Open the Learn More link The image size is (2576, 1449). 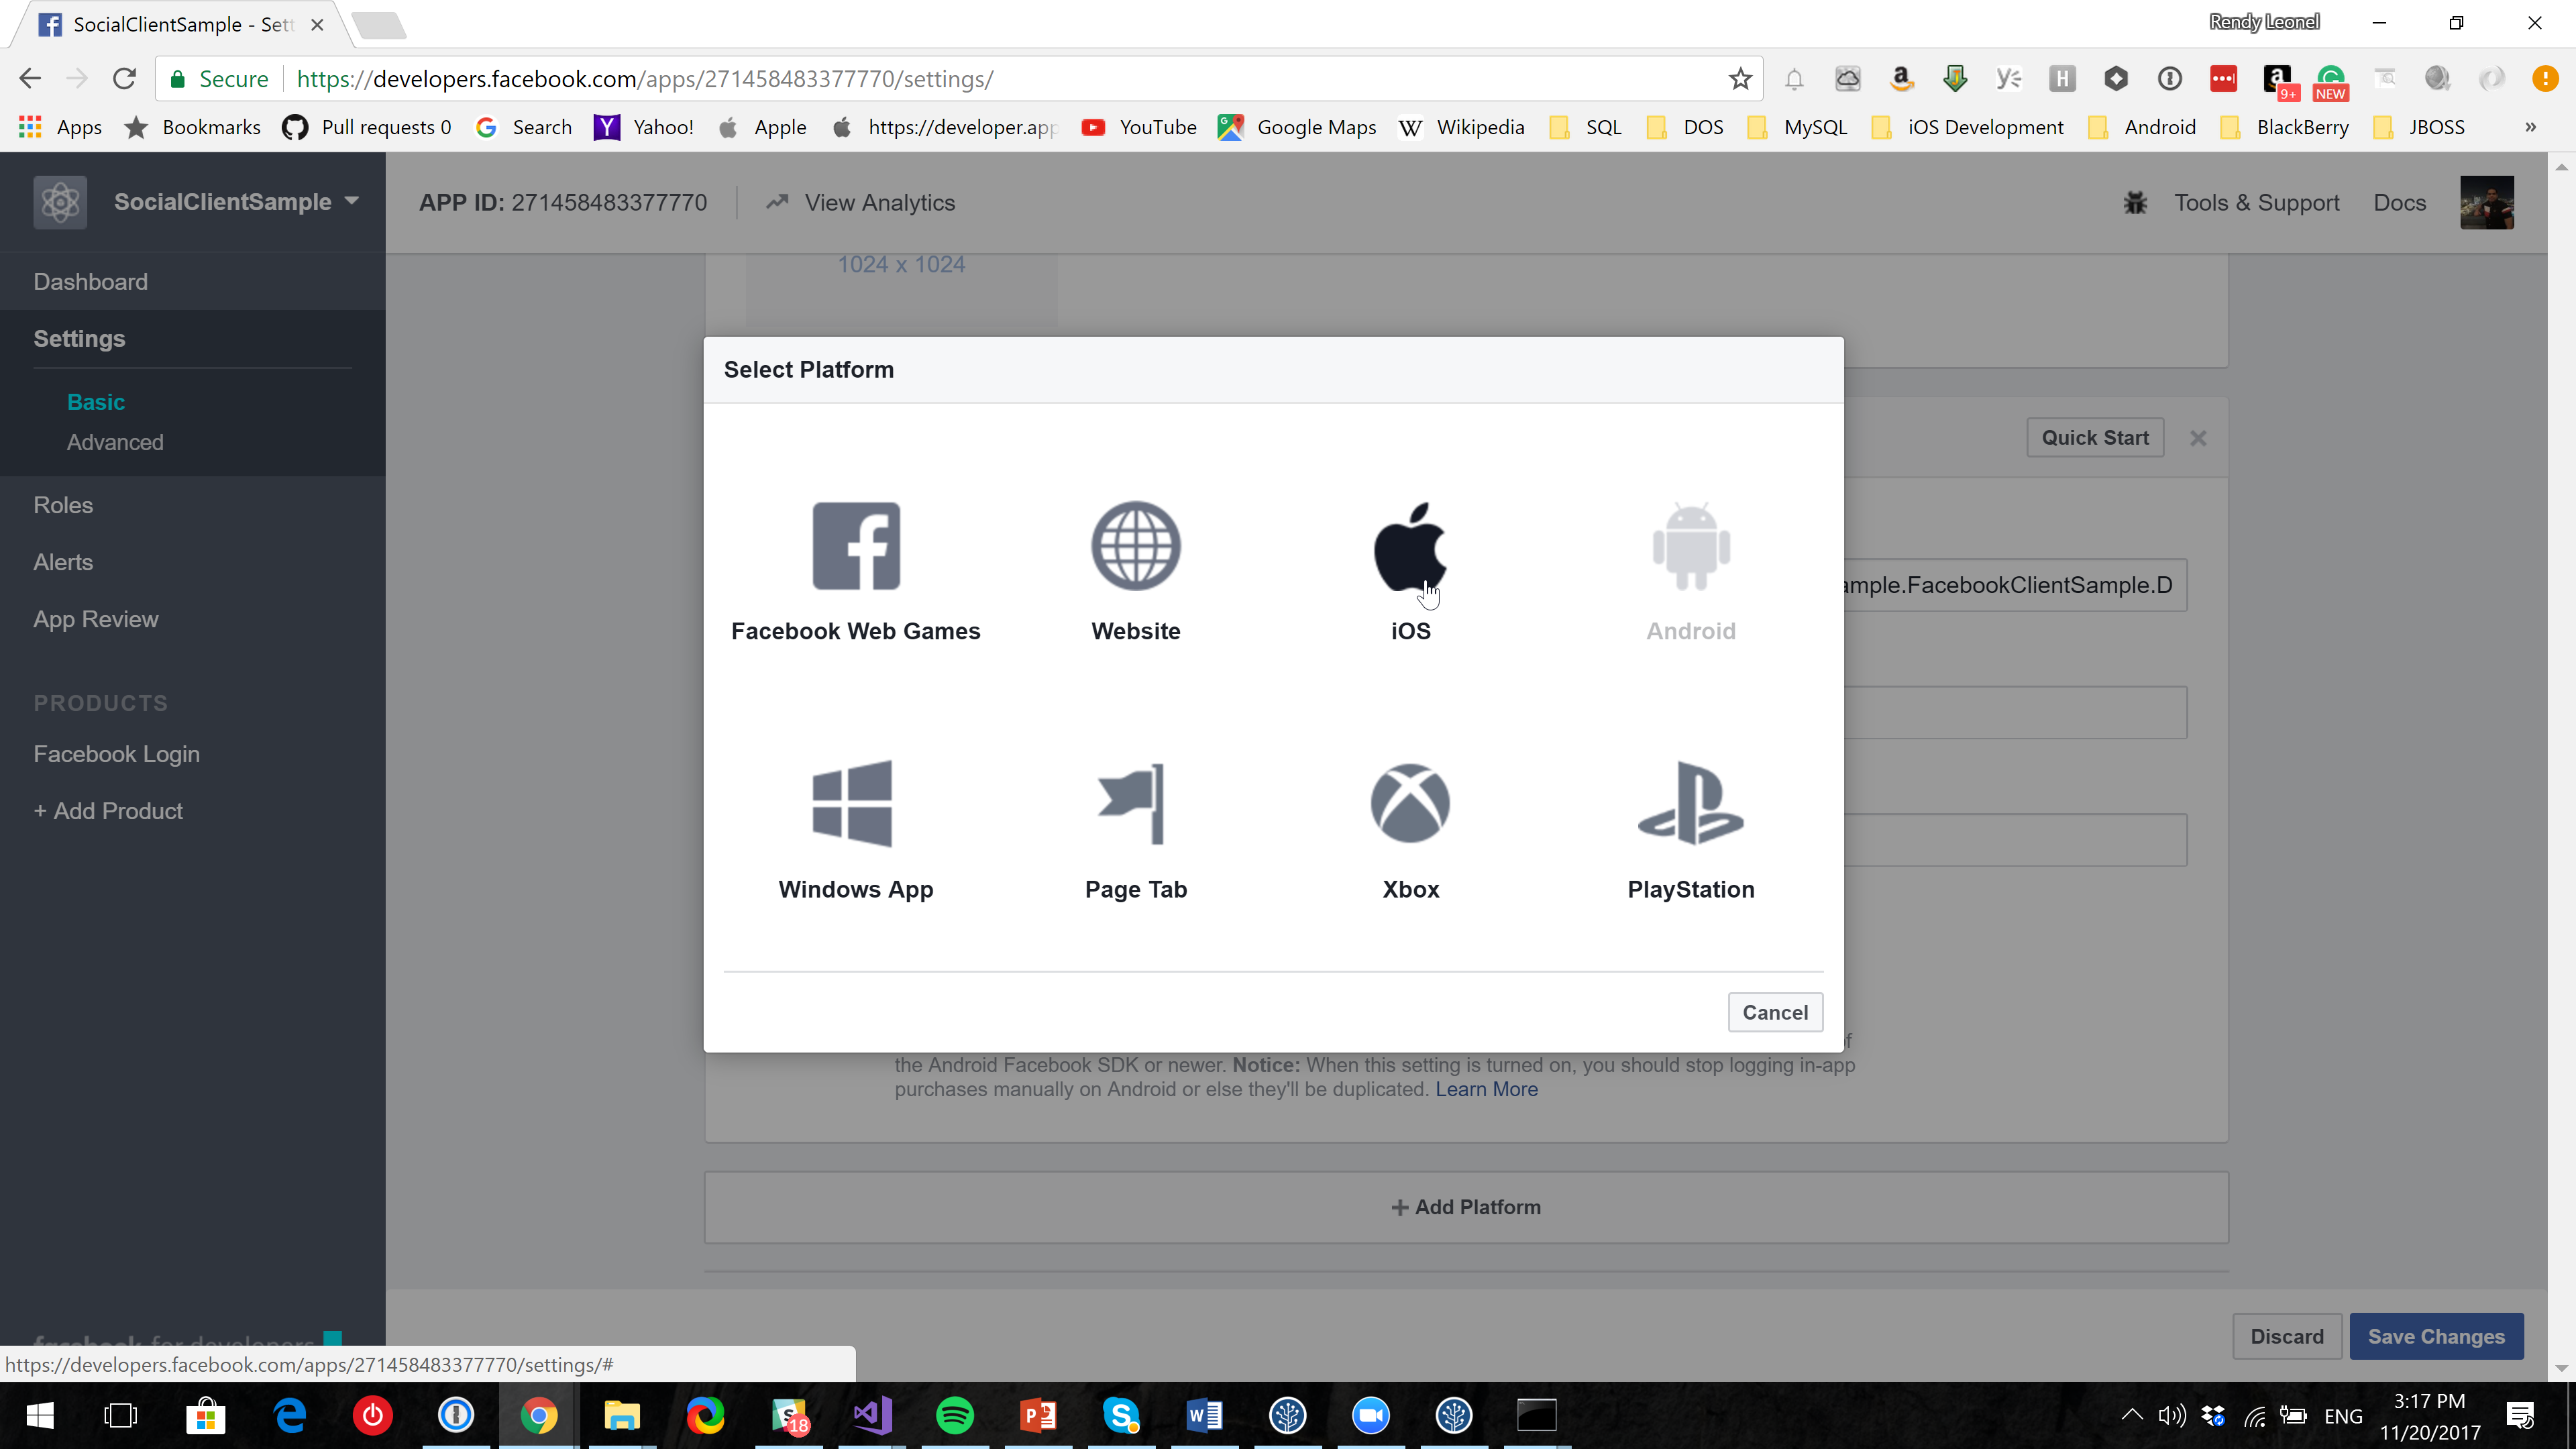coord(1486,1089)
